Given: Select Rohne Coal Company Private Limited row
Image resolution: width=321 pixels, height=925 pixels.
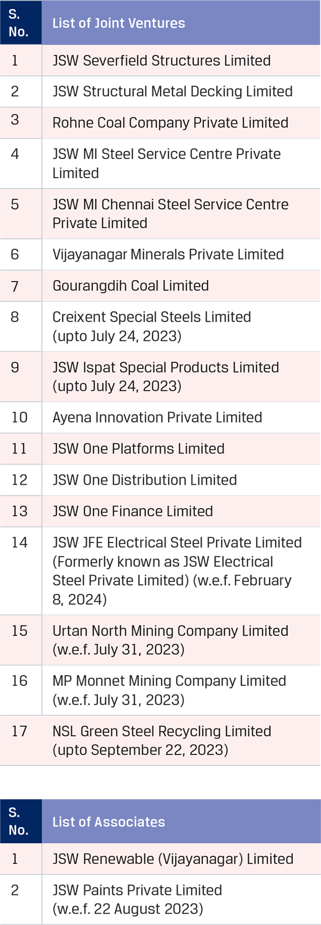Looking at the screenshot, I should tap(170, 123).
